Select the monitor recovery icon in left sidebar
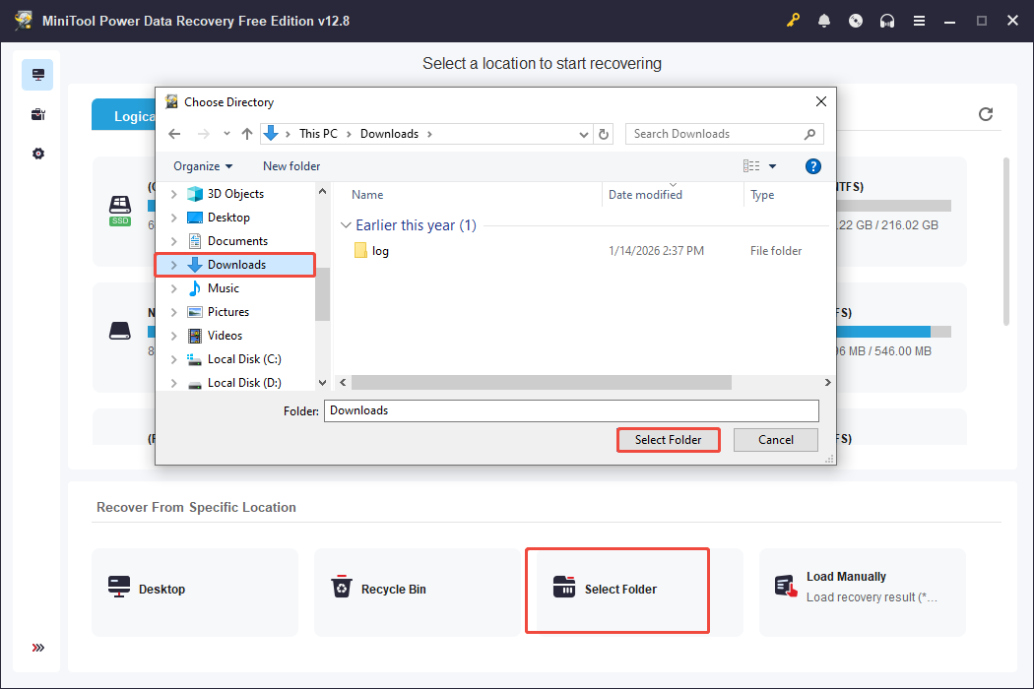Screen dimensions: 1034x689 point(37,75)
